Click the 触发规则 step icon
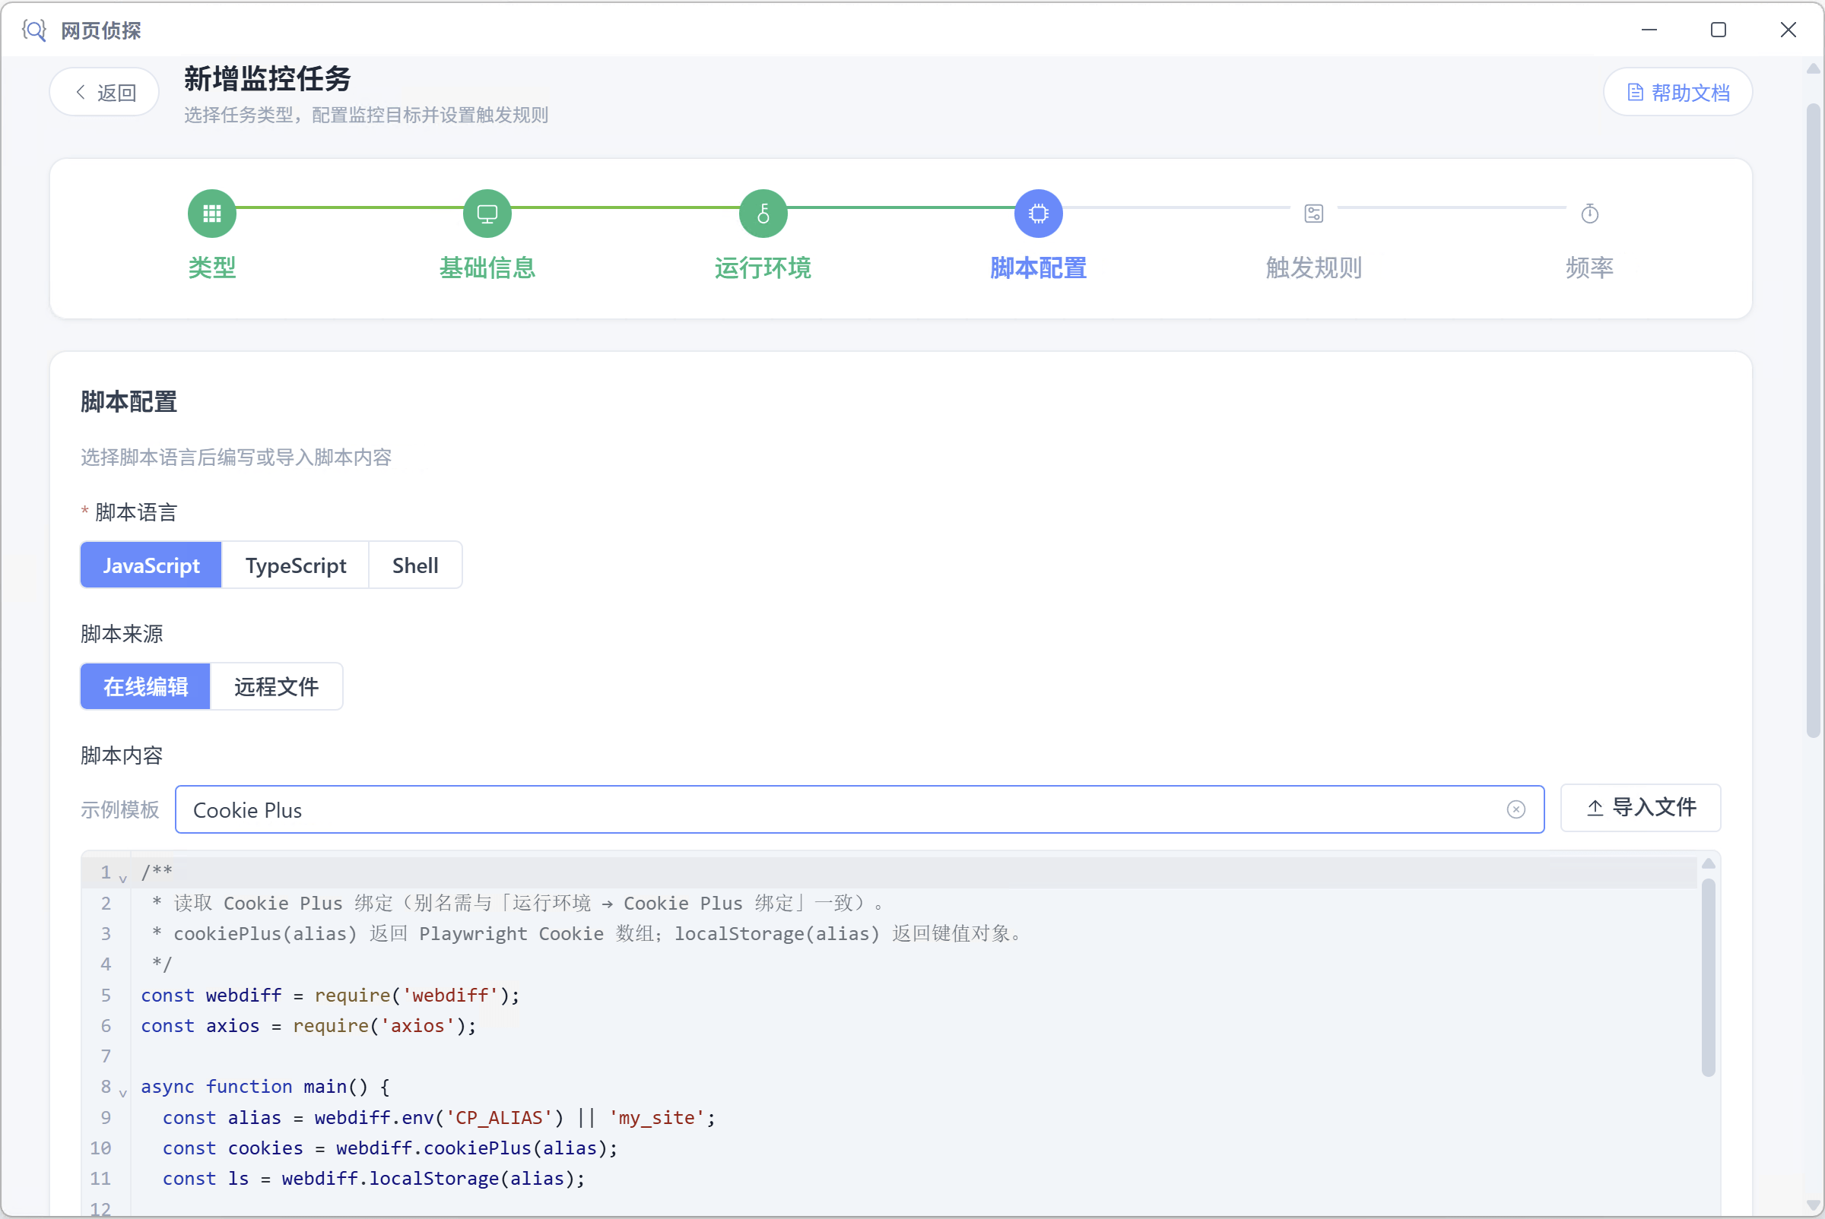Image resolution: width=1825 pixels, height=1219 pixels. [x=1314, y=213]
